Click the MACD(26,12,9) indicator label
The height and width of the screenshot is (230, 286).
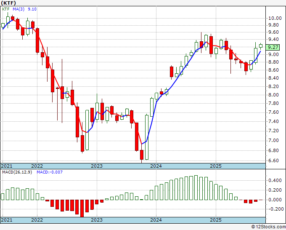click(x=17, y=172)
